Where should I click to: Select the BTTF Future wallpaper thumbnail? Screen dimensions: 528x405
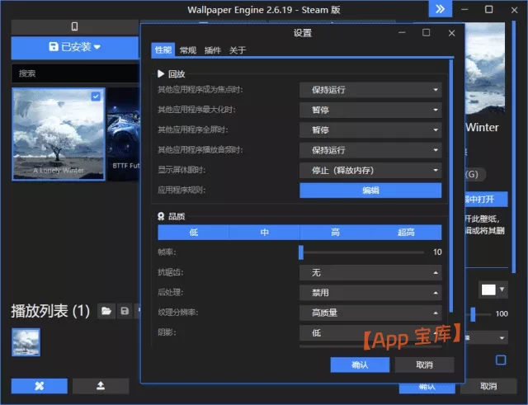click(x=124, y=134)
